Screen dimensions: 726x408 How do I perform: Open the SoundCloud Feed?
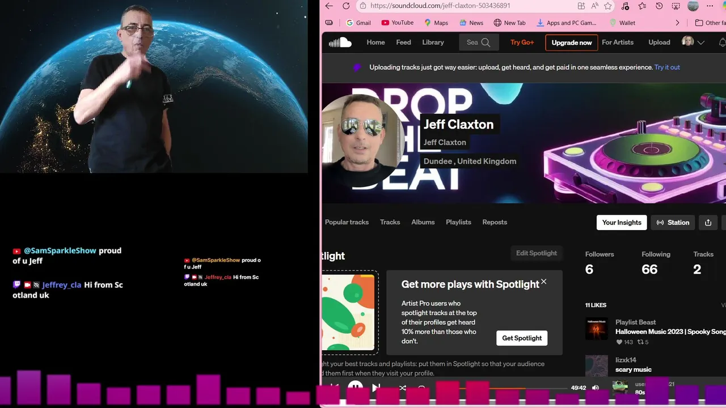pos(403,42)
